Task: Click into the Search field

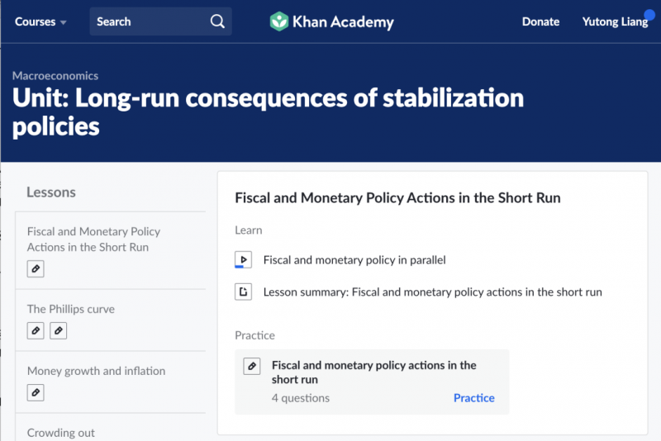Action: [160, 21]
